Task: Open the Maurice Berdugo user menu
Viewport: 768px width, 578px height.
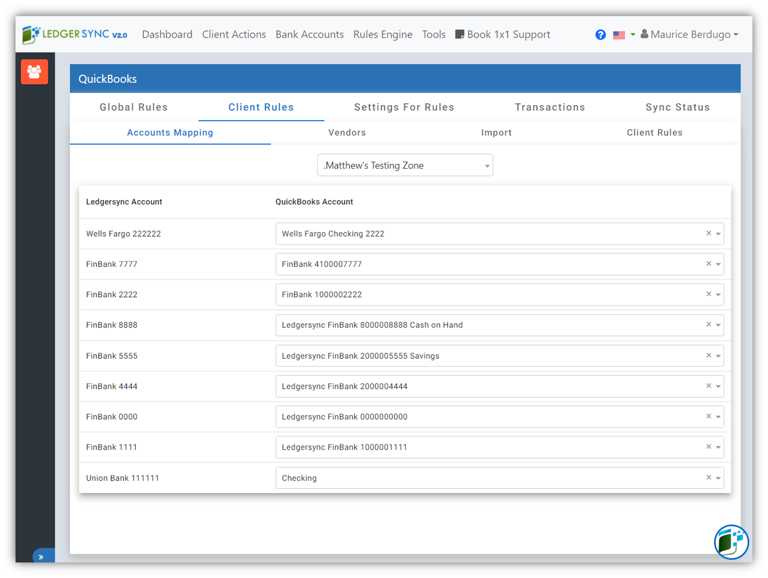Action: 689,35
